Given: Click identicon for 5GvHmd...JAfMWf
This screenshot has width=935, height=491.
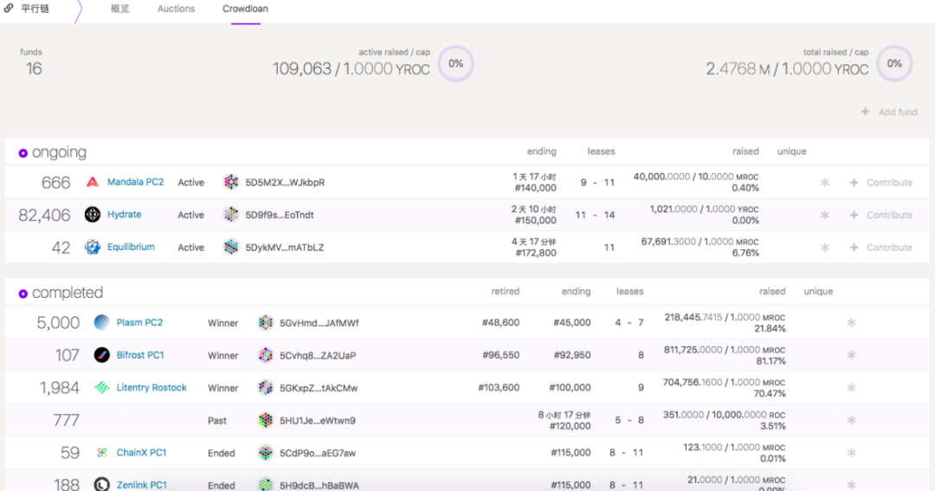Looking at the screenshot, I should (x=266, y=323).
